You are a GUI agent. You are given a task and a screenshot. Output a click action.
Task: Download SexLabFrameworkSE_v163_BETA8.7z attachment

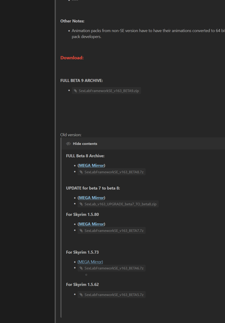111,172
